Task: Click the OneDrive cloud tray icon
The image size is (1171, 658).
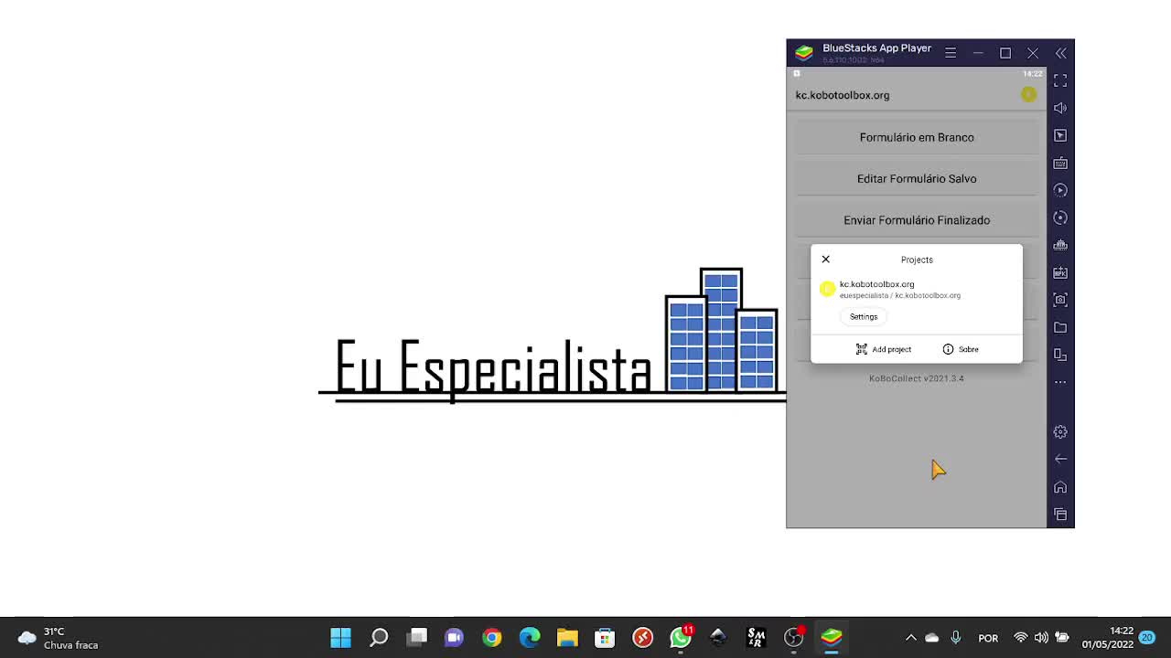Action: (x=932, y=638)
